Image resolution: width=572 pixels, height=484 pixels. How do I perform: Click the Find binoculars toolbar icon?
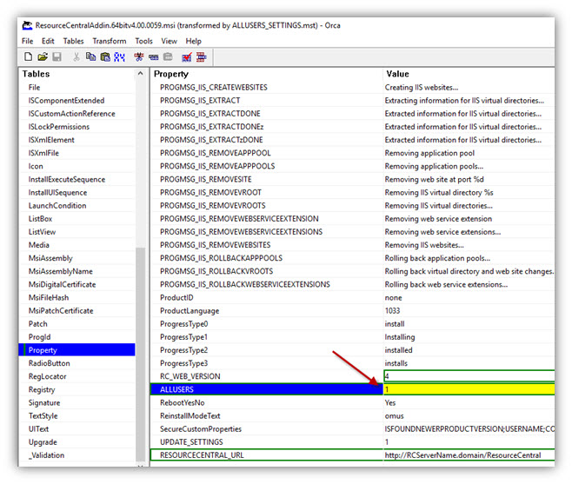(x=119, y=56)
